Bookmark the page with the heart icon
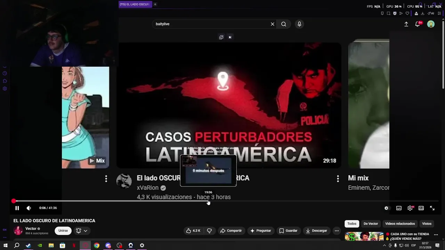 pyautogui.click(x=407, y=13)
